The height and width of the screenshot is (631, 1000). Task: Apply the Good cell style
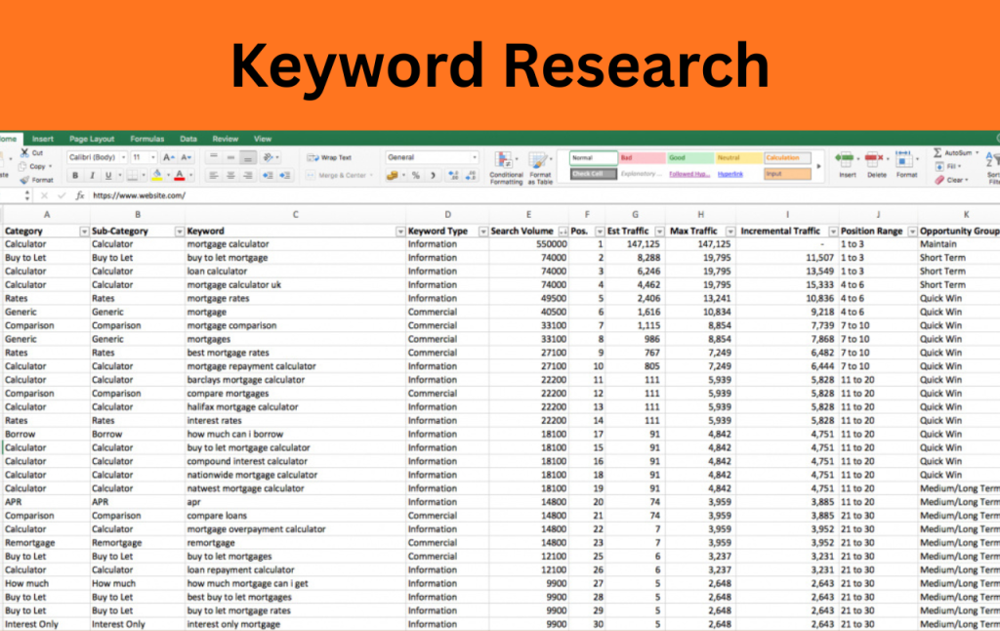688,157
